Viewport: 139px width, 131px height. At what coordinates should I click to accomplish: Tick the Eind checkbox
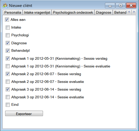tap(8, 105)
